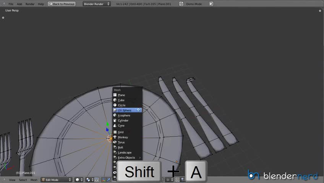
Task: Open the tool shelf plus toggle at left
Action: [3, 18]
